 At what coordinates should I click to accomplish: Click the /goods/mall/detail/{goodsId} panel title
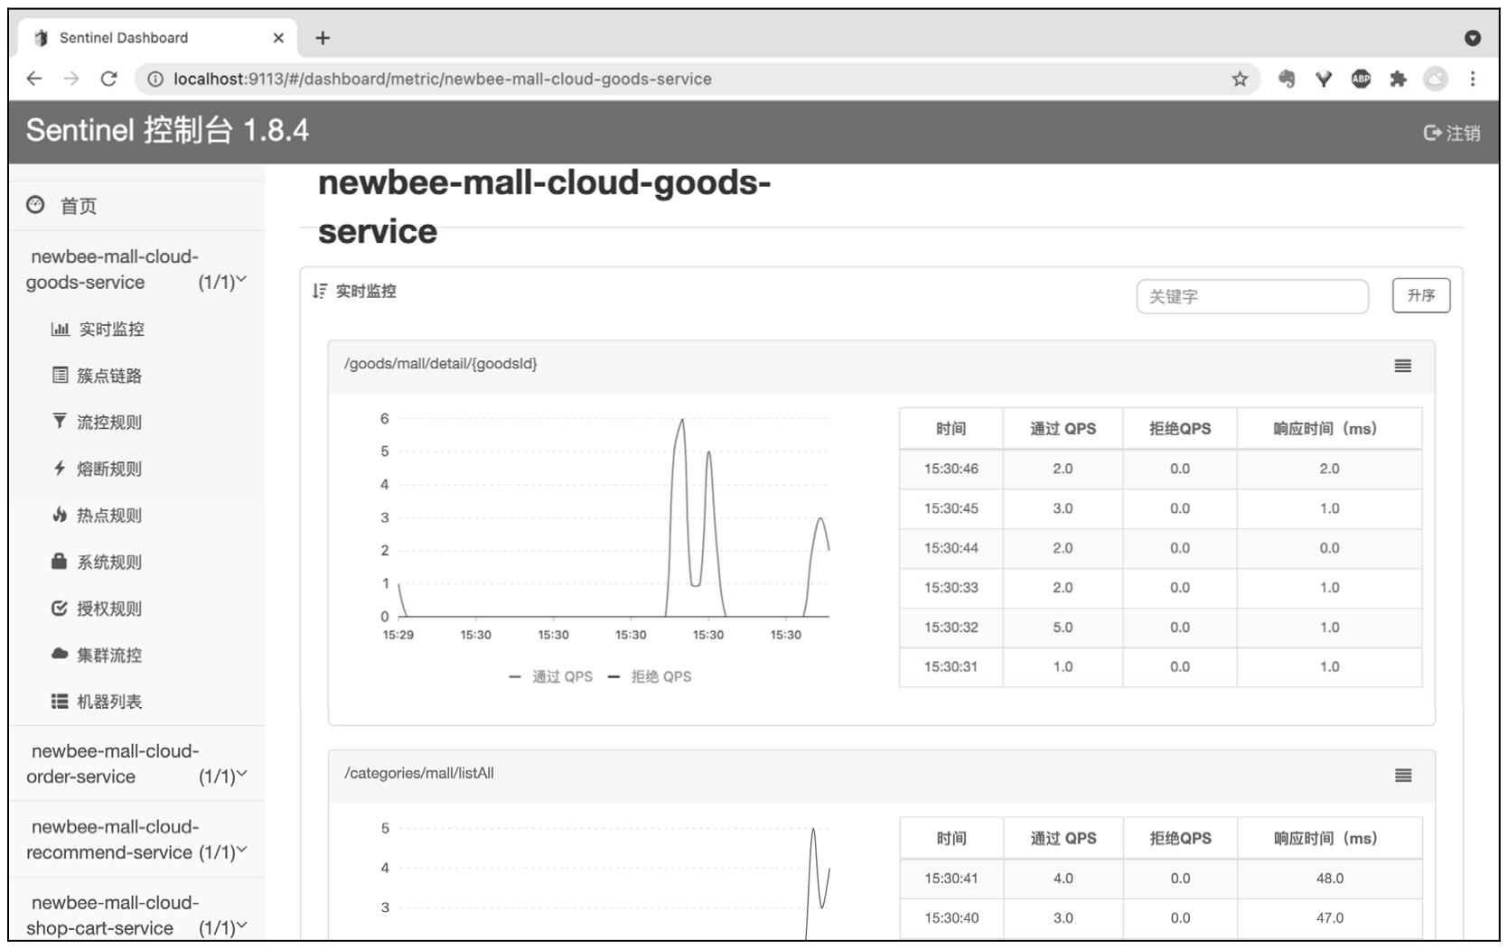pos(440,364)
